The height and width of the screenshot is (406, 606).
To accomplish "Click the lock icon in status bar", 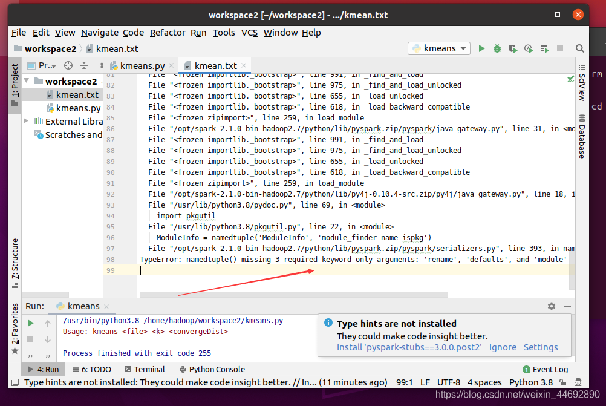I will pos(563,382).
